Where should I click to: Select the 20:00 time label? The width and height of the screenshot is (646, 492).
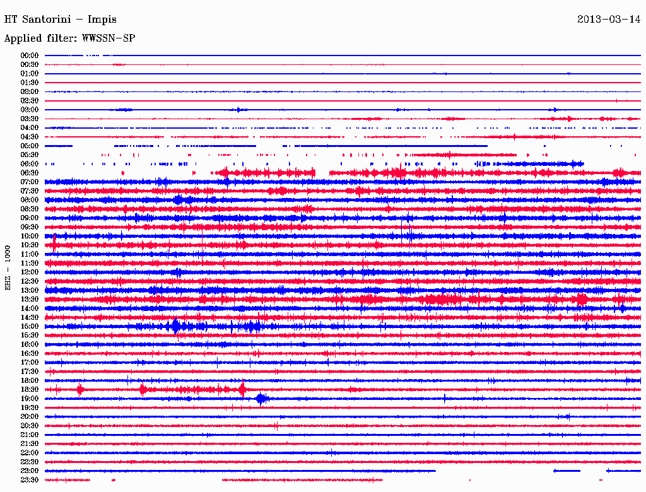[x=30, y=417]
